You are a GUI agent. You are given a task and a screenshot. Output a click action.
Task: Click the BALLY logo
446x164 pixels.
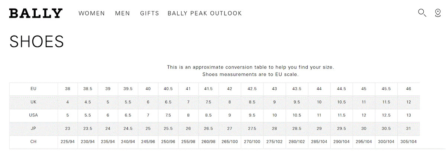point(35,13)
